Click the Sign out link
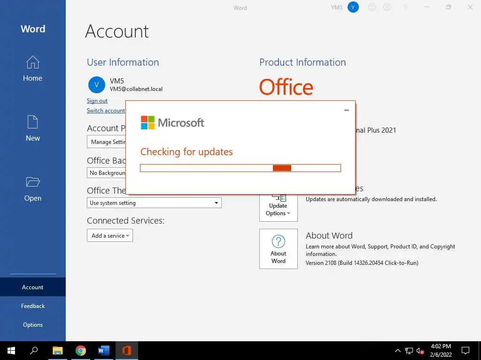 (x=97, y=101)
